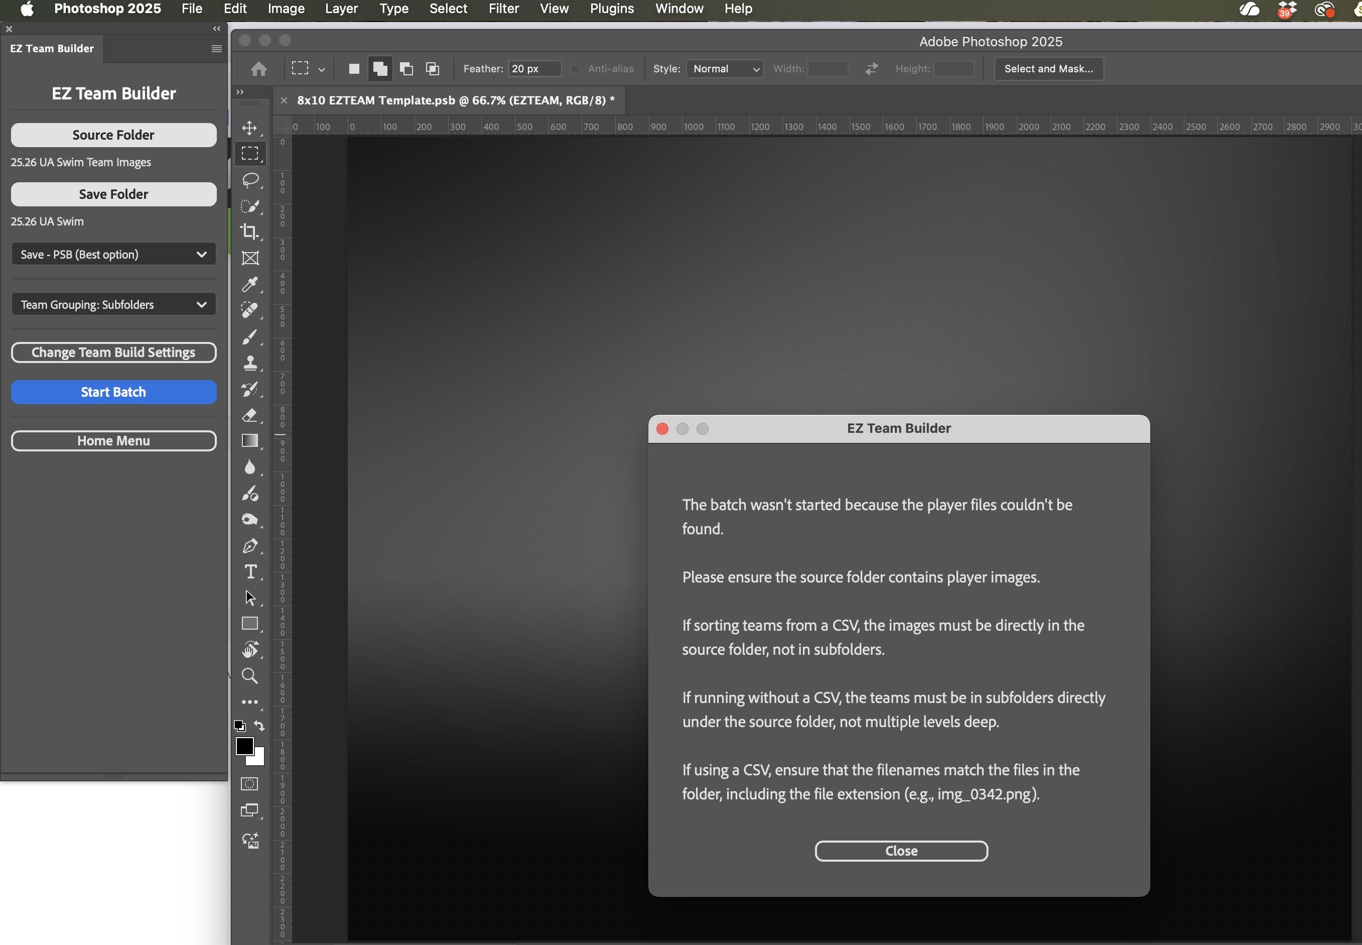Toggle Quick Mask mode icon

click(x=250, y=784)
